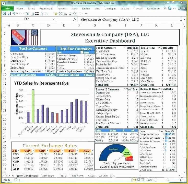Open the Page Layout ribbon tab
Image resolution: width=188 pixels, height=184 pixels.
point(46,9)
